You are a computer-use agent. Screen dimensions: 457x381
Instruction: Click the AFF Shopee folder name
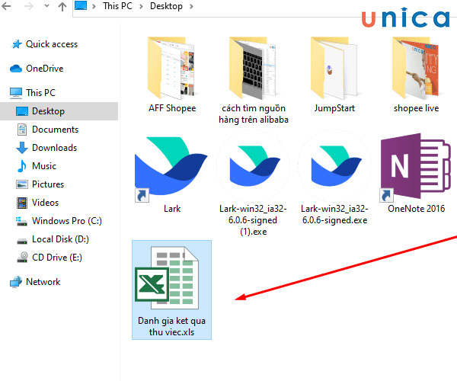pos(172,108)
